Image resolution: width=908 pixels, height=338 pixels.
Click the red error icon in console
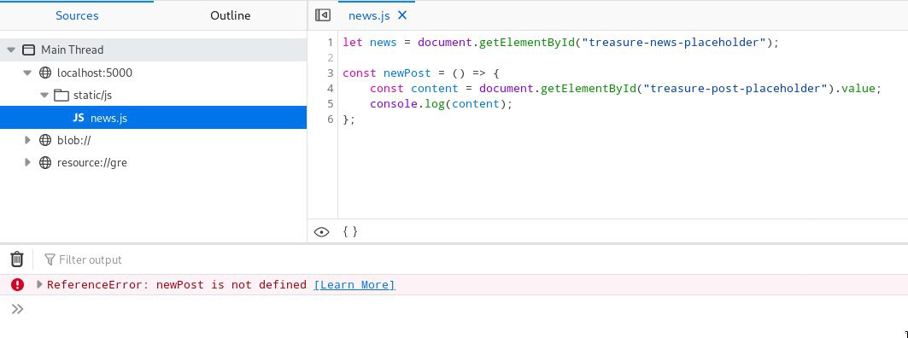coord(18,285)
